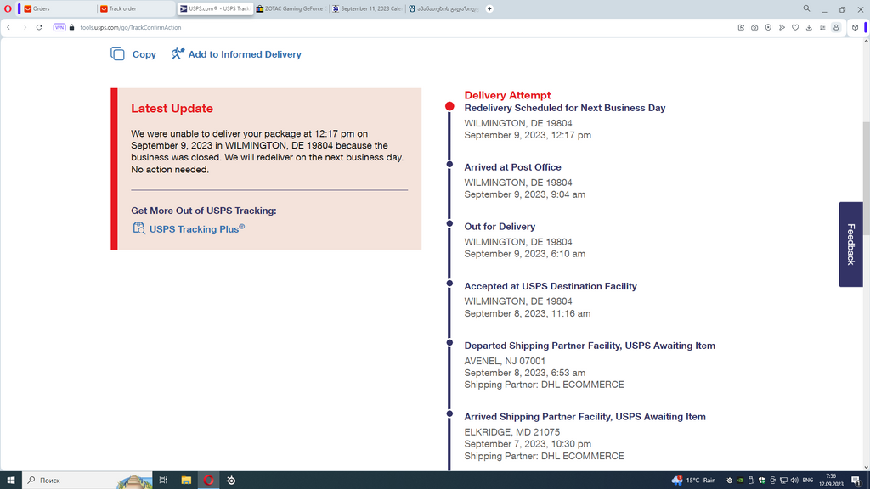Click Add to Informed Delivery link

point(245,54)
